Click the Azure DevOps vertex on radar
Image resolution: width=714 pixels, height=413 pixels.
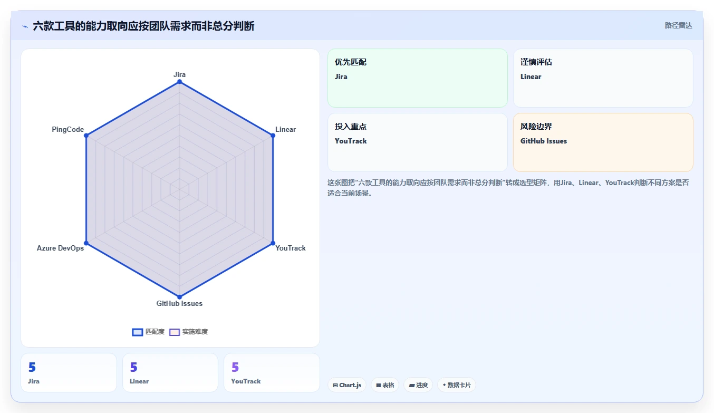86,243
